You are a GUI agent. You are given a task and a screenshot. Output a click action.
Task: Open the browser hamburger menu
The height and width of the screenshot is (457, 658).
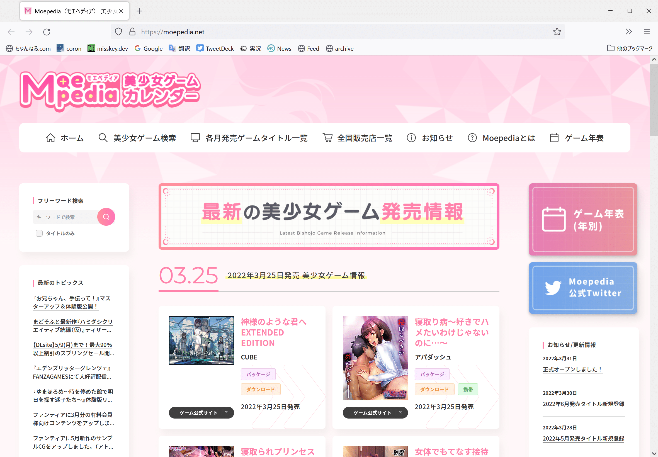click(x=647, y=32)
